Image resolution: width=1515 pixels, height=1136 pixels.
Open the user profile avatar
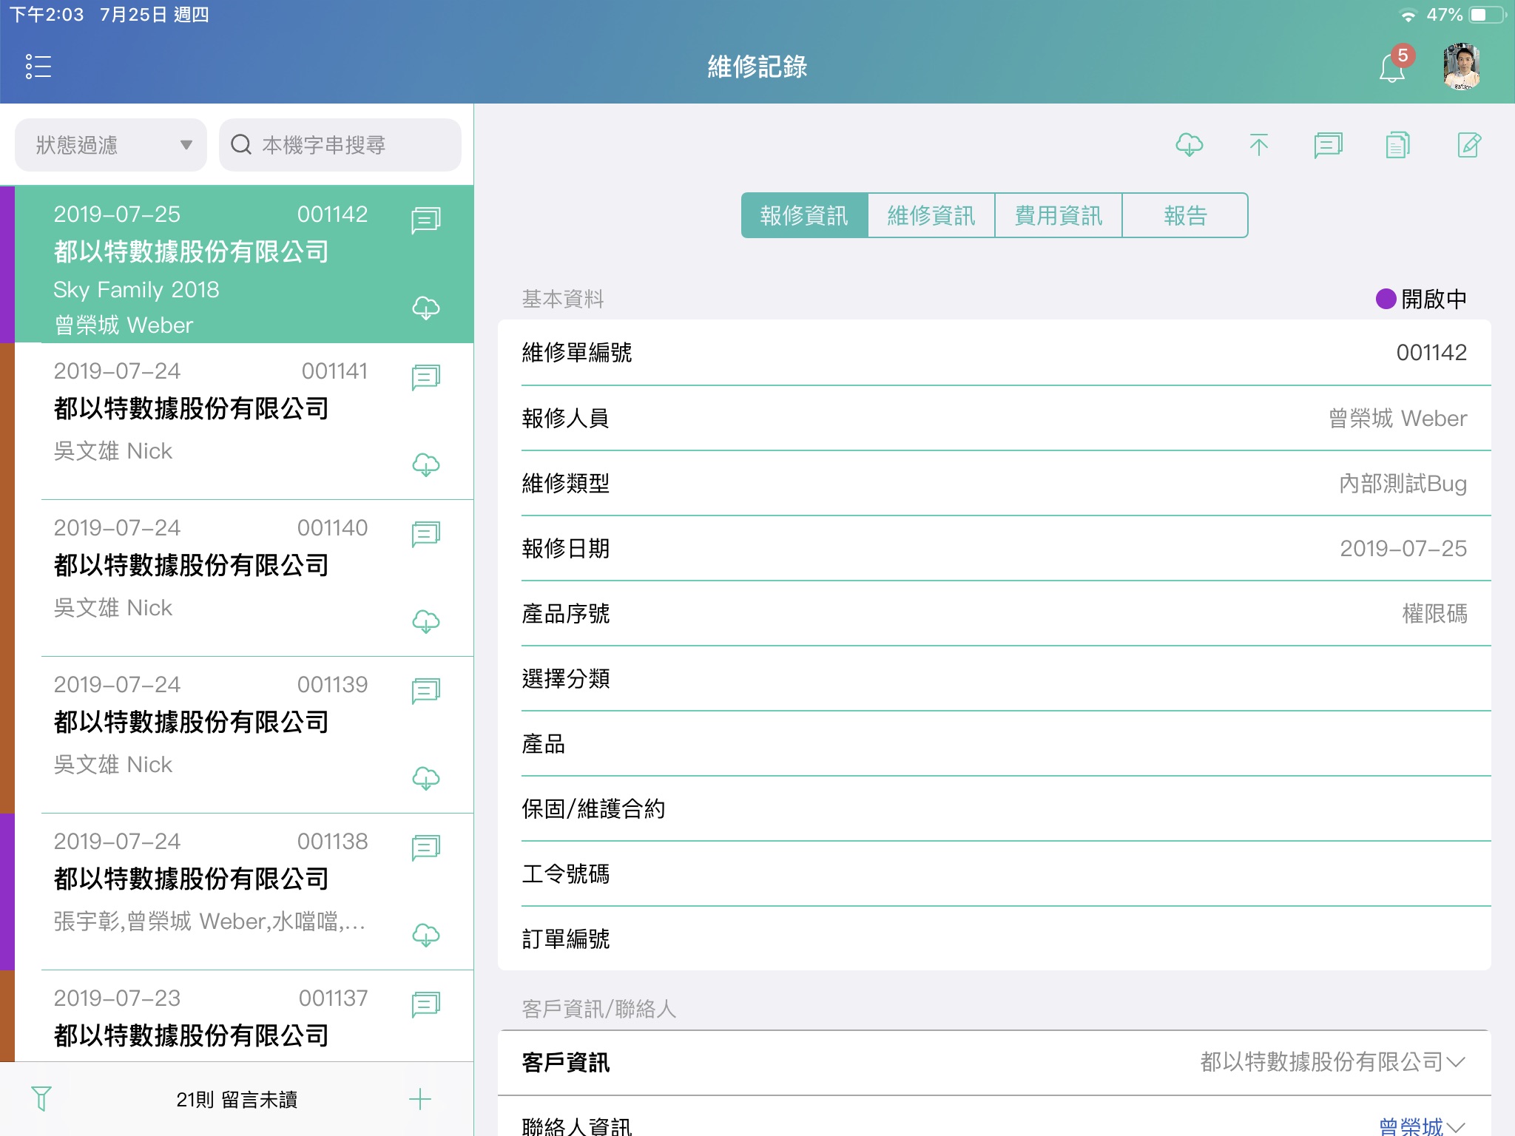point(1461,67)
